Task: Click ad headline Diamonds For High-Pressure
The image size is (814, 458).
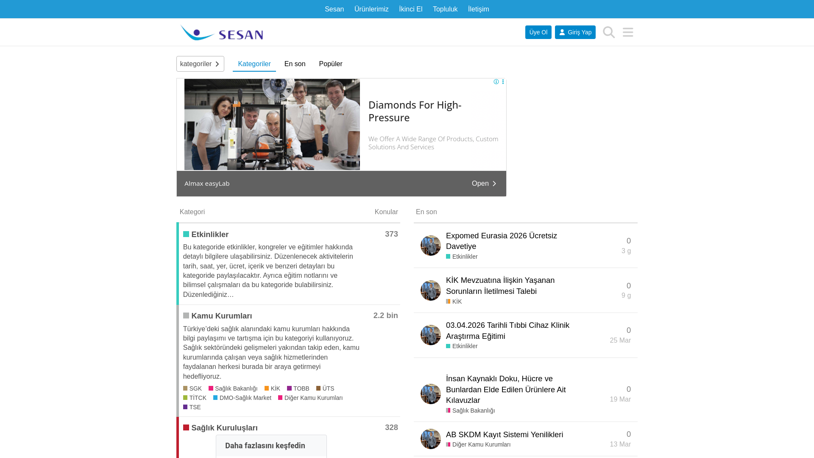Action: coord(415,111)
